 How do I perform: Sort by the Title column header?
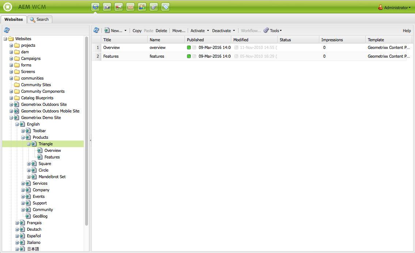[124, 40]
